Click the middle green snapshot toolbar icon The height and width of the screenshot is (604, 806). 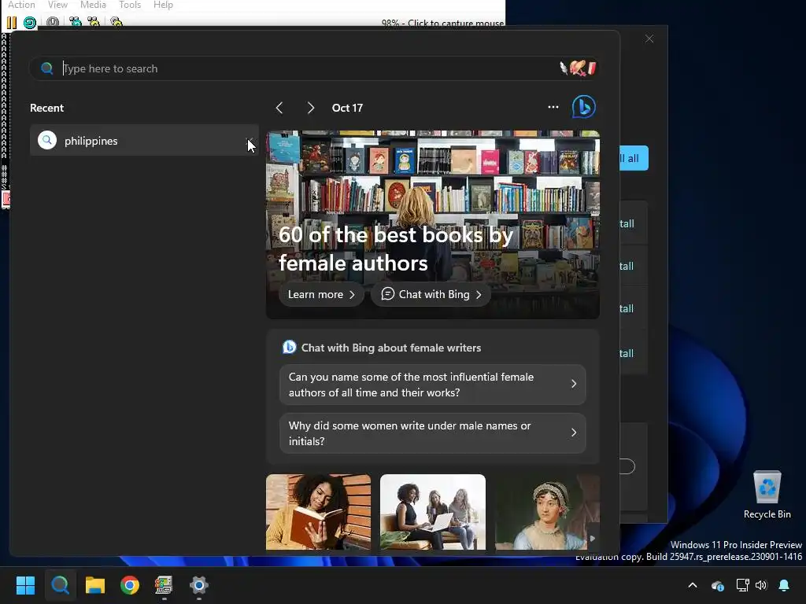tap(94, 22)
